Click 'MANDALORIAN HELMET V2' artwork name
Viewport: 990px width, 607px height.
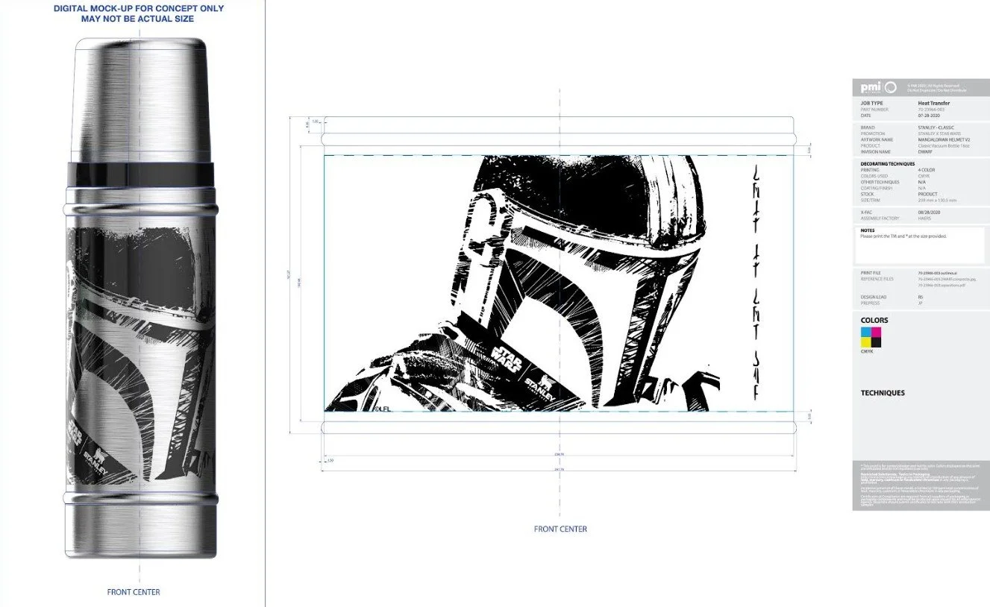click(x=944, y=139)
